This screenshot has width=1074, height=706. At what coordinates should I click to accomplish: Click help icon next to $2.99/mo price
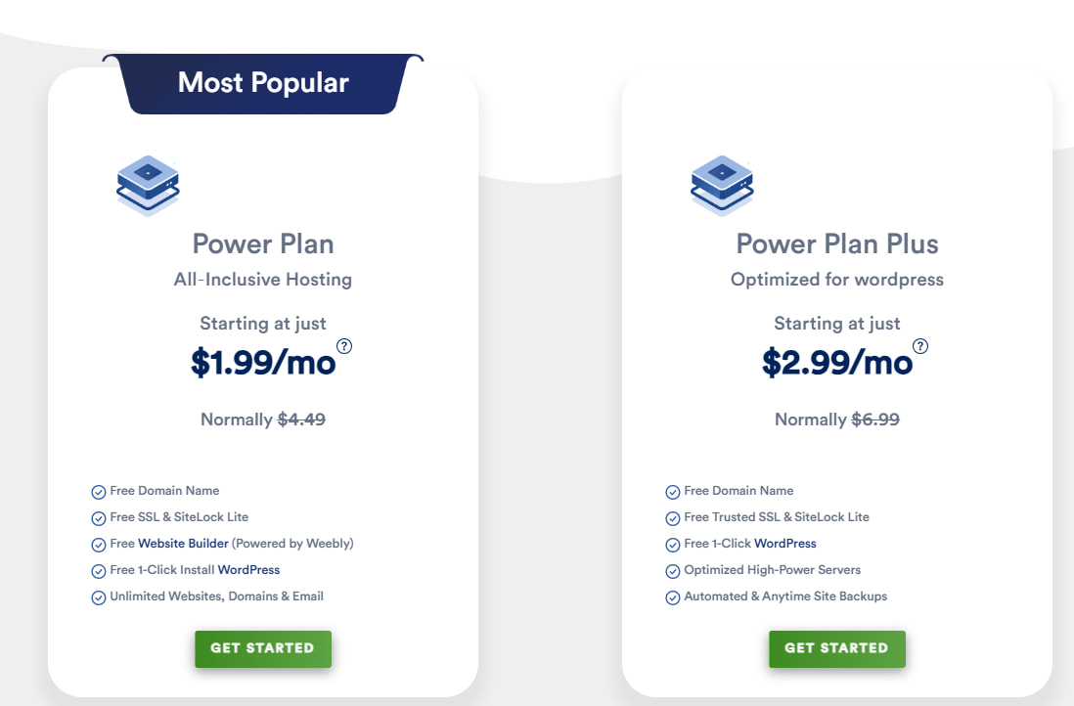pos(919,346)
